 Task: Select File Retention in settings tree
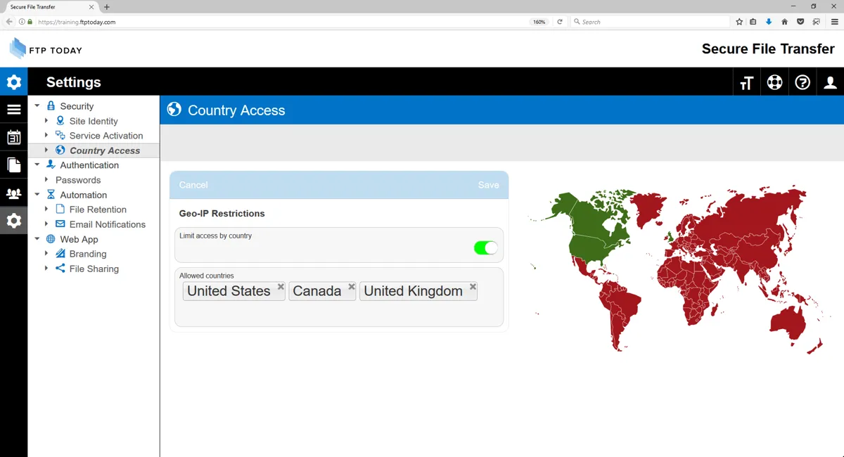tap(98, 210)
